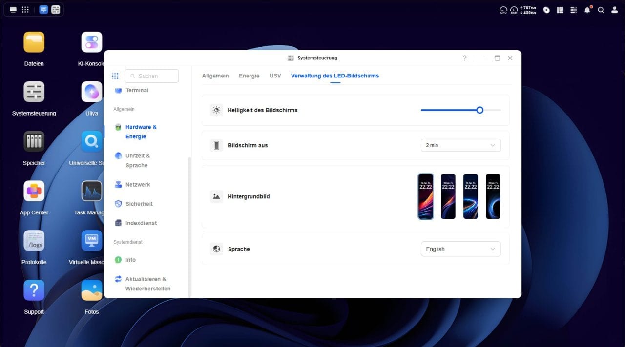Open the app grid launcher in top bar
625x347 pixels.
(x=25, y=10)
